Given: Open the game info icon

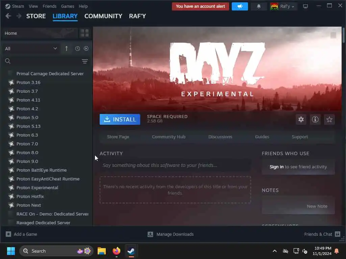Looking at the screenshot, I should (x=315, y=119).
